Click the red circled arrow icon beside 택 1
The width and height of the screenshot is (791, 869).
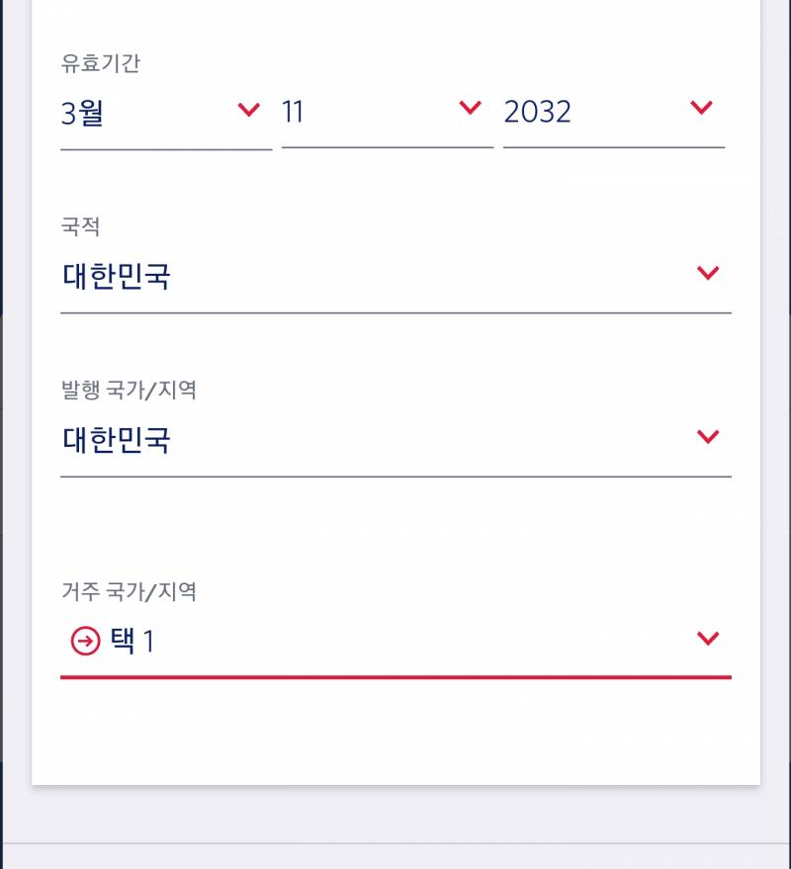85,642
